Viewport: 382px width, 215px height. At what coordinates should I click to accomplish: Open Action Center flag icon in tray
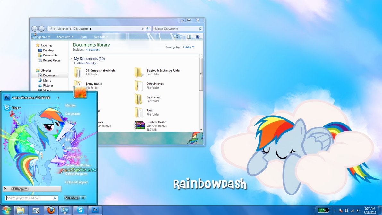(341, 211)
